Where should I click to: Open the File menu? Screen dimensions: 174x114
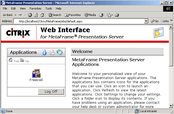pyautogui.click(x=5, y=8)
